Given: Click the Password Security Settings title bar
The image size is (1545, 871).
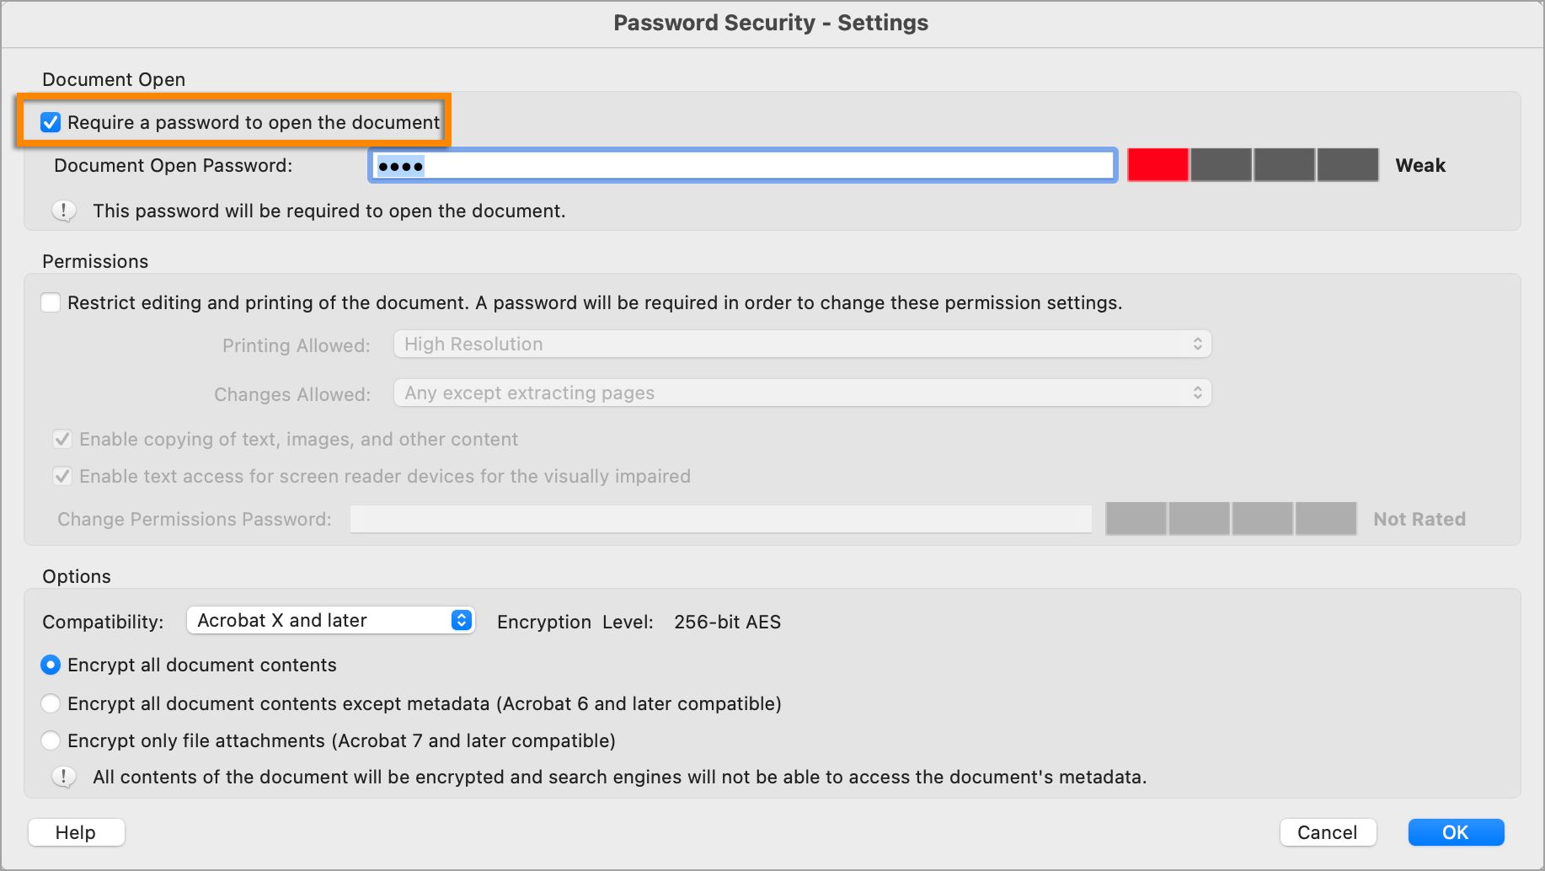Looking at the screenshot, I should click(771, 23).
